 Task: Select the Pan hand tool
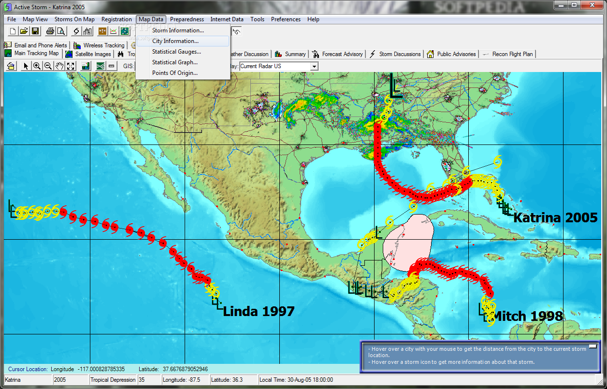tap(59, 66)
